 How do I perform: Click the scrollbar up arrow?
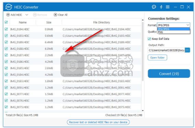click(x=143, y=20)
